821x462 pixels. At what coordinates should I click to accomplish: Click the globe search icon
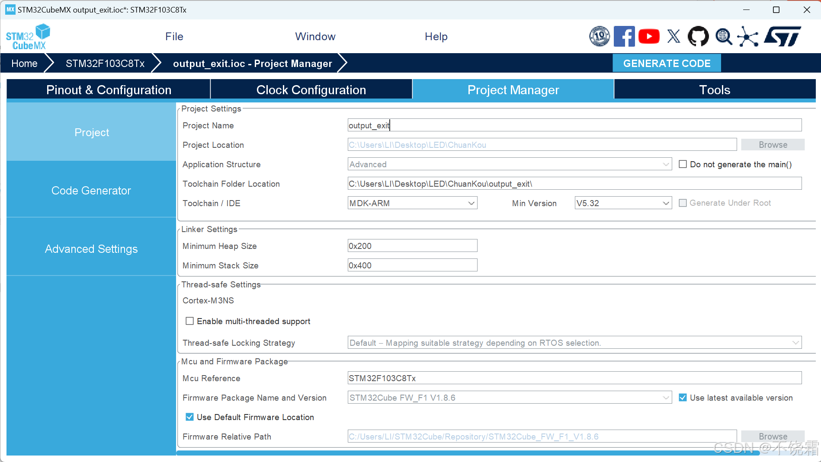pyautogui.click(x=724, y=36)
